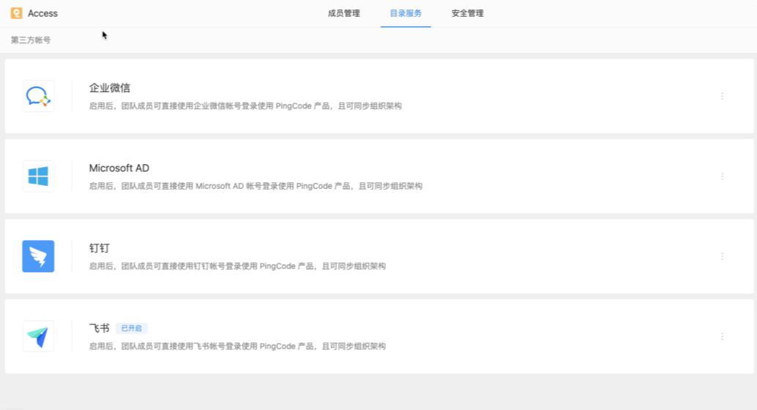The width and height of the screenshot is (757, 410).
Task: Open more options menu for 钉钉 row
Action: pyautogui.click(x=723, y=256)
